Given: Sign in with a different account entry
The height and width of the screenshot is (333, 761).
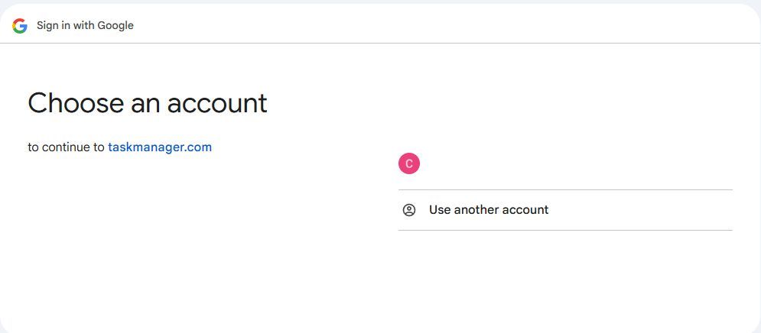Looking at the screenshot, I should (565, 210).
